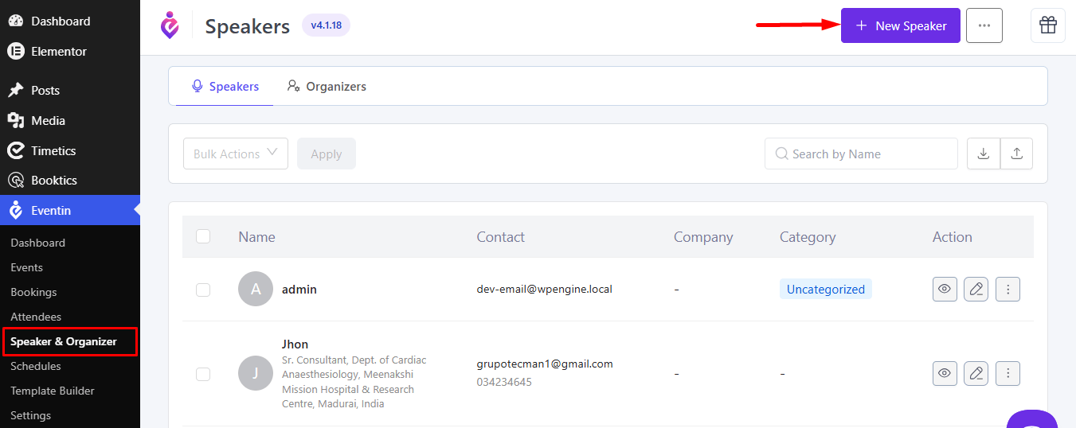The height and width of the screenshot is (428, 1076).
Task: Click the Booktics sidebar icon
Action: click(16, 181)
